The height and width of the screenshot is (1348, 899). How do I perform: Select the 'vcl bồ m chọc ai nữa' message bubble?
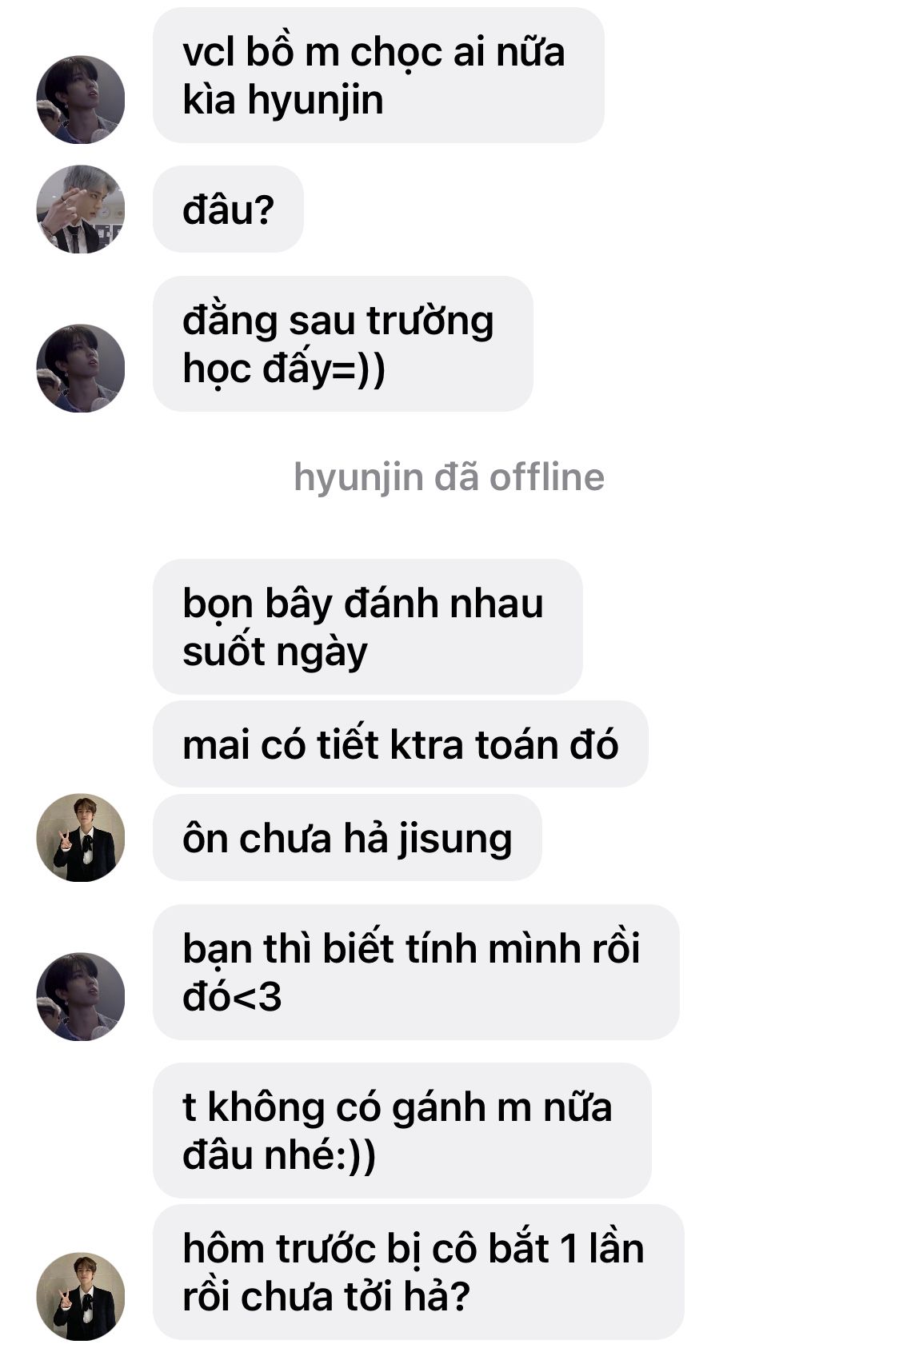tap(378, 75)
